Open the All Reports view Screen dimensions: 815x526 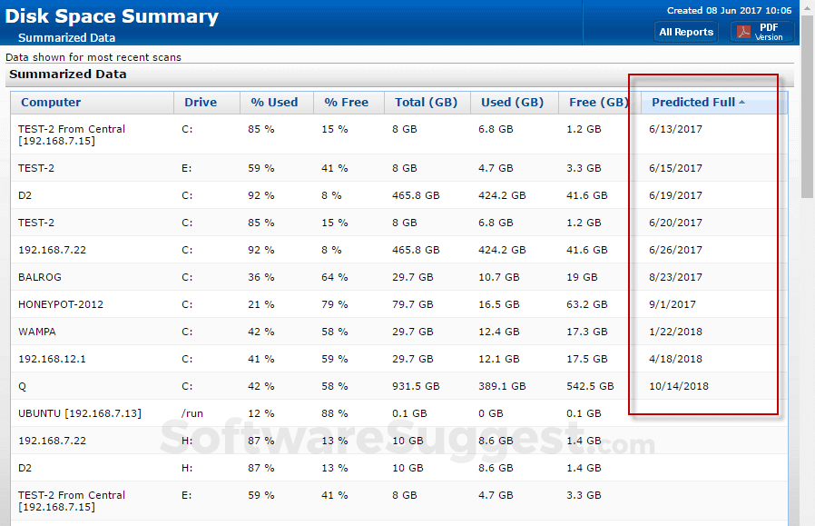(x=685, y=31)
